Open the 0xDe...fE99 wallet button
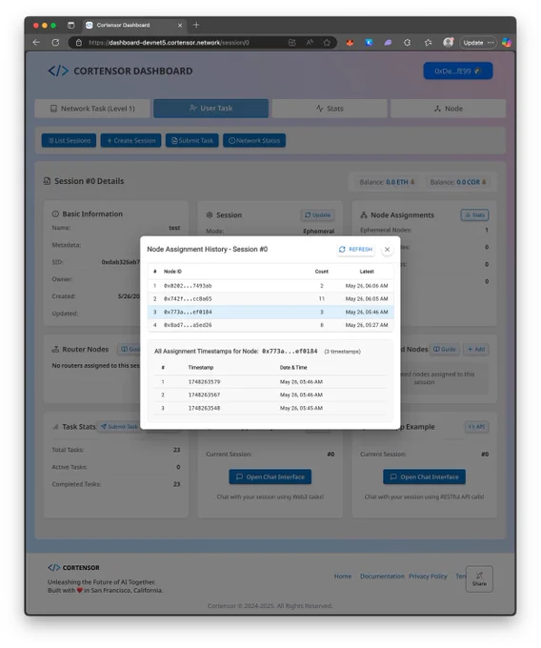The image size is (541, 648). click(x=458, y=71)
